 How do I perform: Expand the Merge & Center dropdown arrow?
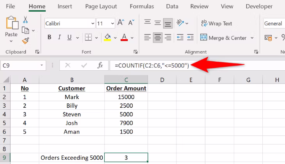(x=252, y=38)
